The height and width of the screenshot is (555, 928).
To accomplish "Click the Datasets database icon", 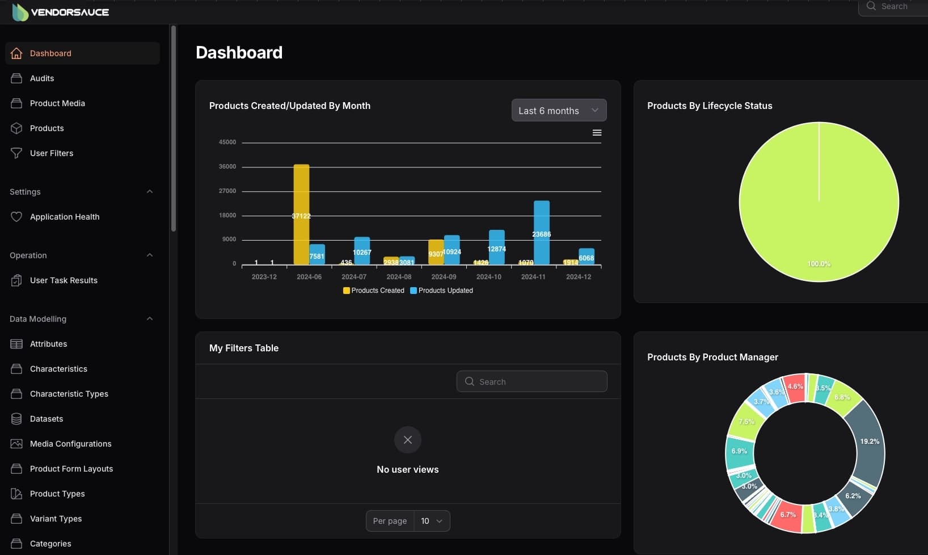I will coord(16,419).
